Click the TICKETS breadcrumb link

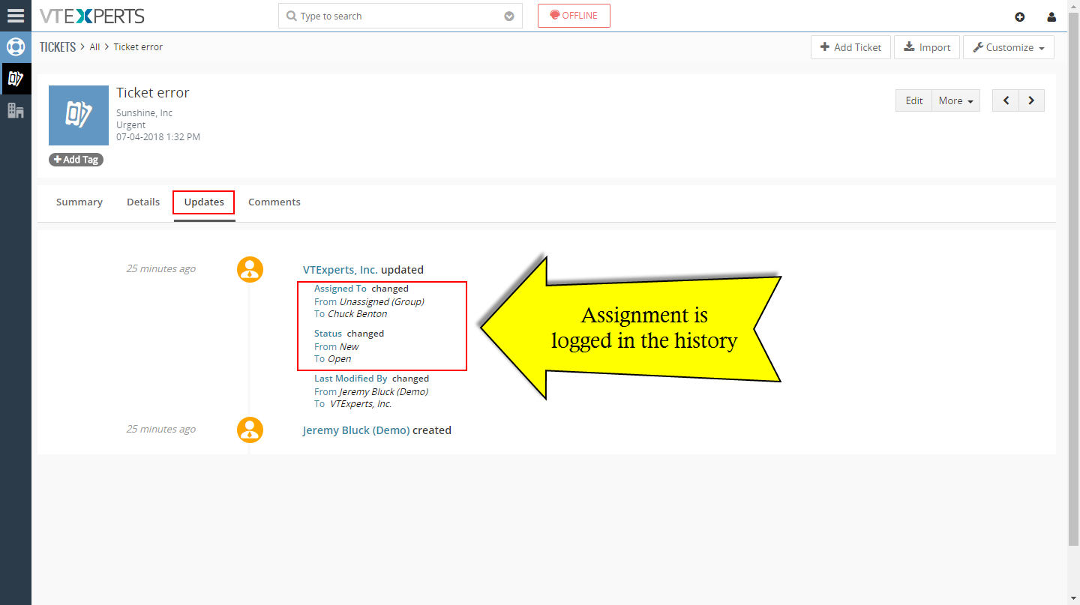click(x=58, y=47)
